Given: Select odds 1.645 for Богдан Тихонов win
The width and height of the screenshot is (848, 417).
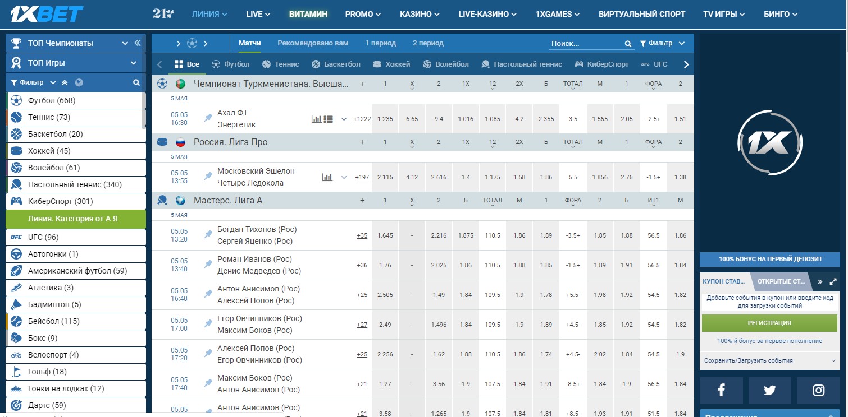Looking at the screenshot, I should (385, 235).
